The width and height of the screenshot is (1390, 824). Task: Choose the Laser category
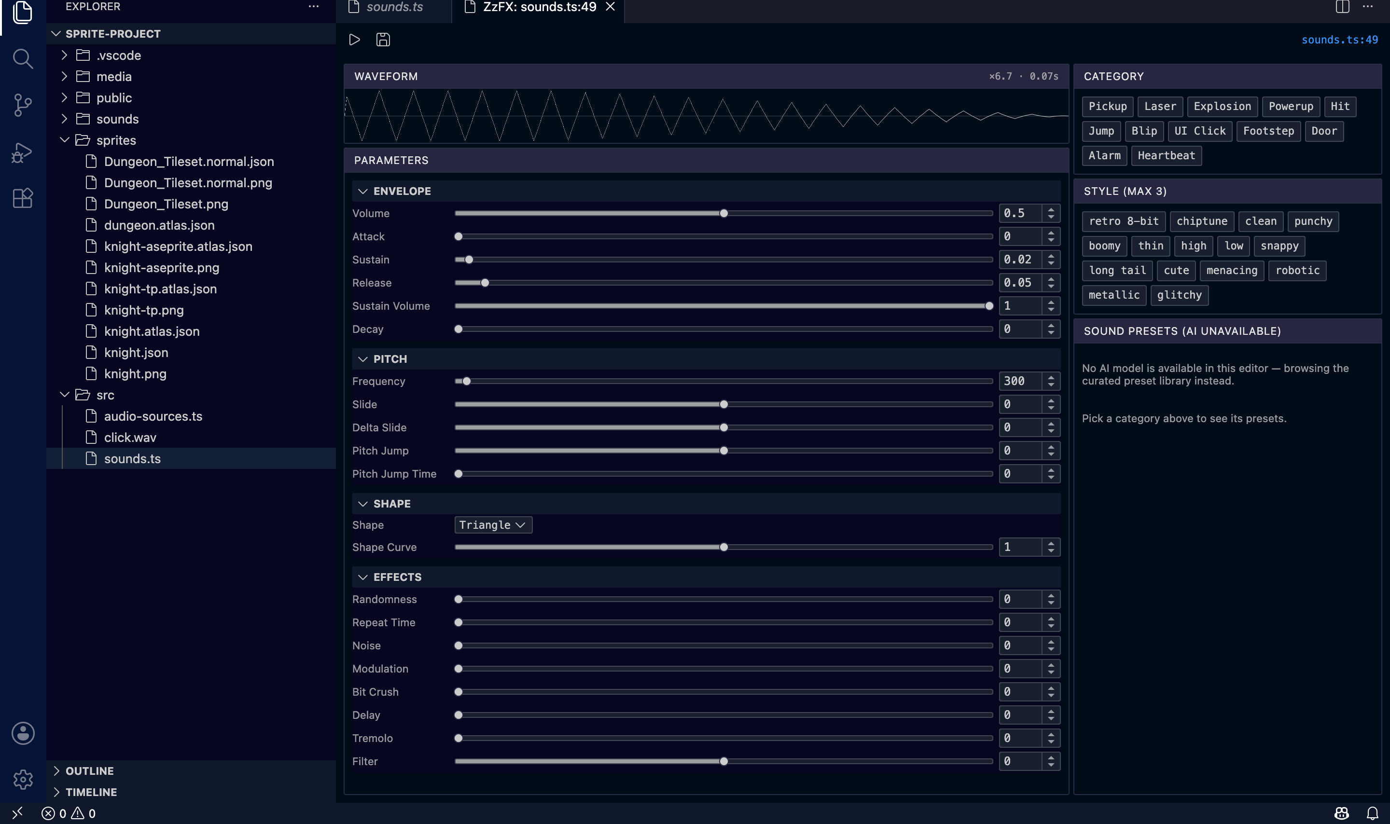[1159, 106]
